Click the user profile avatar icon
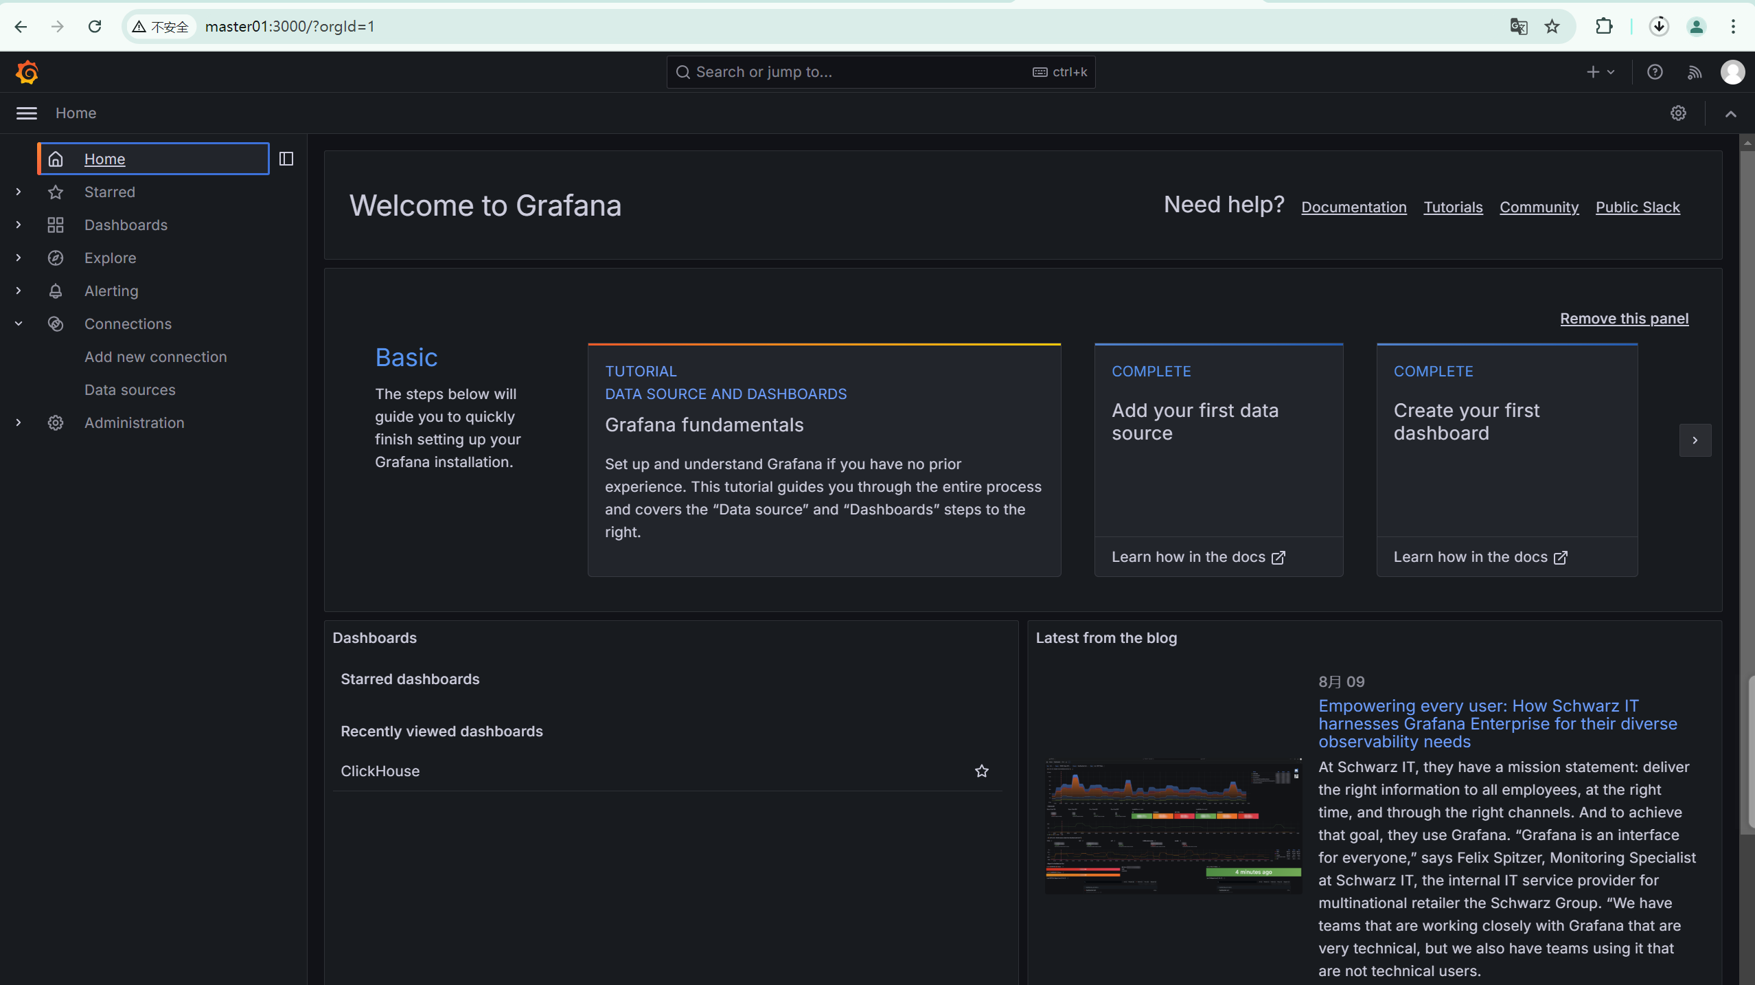1755x985 pixels. (1732, 72)
